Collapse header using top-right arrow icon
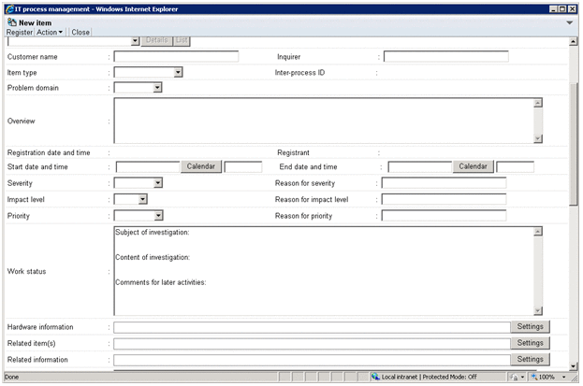This screenshot has width=583, height=386. pos(569,23)
